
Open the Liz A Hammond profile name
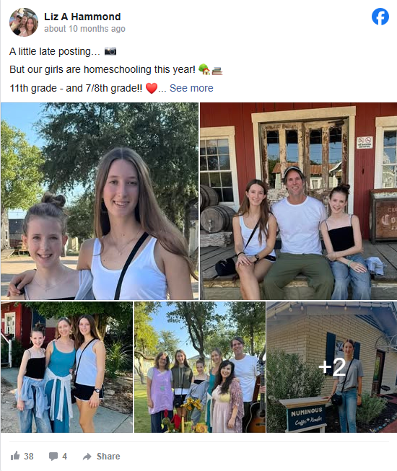click(x=82, y=17)
